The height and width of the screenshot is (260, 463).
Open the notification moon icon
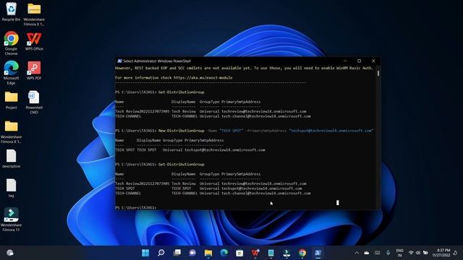(455, 253)
